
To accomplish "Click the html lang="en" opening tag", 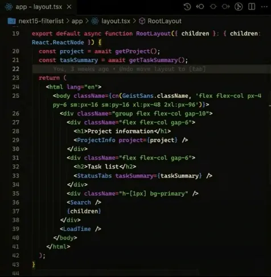I will pos(73,87).
